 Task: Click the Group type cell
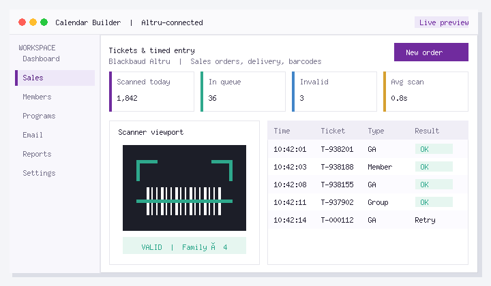click(378, 202)
